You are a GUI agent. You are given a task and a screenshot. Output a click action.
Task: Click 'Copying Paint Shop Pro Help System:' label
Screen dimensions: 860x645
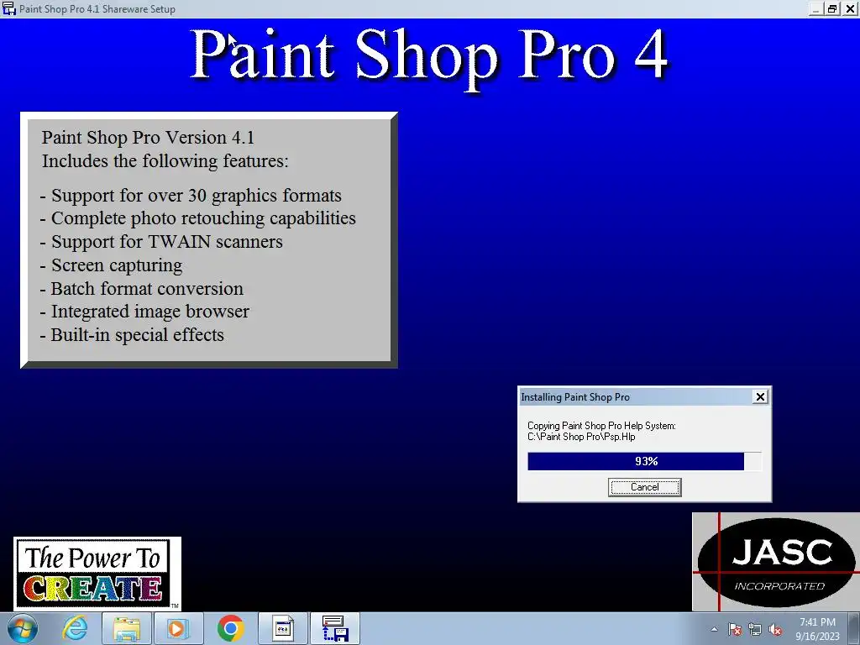tap(601, 426)
